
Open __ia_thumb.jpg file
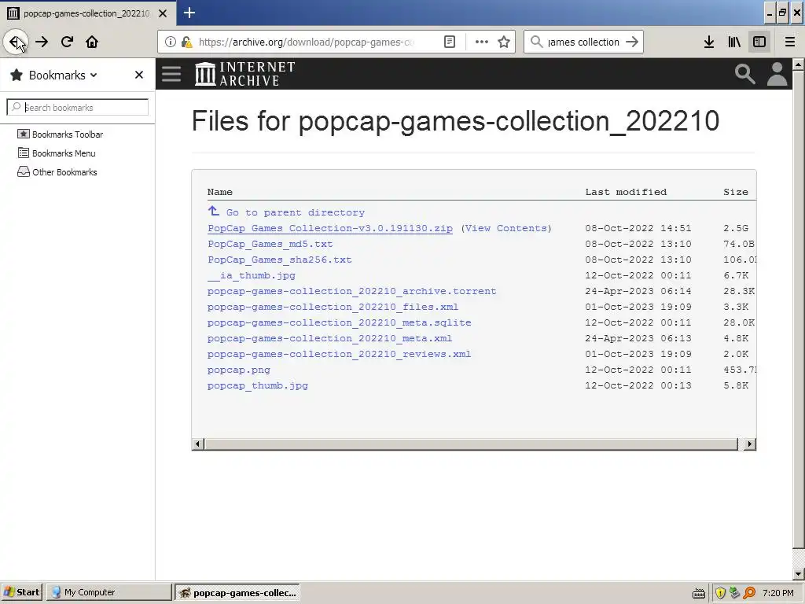tap(252, 275)
